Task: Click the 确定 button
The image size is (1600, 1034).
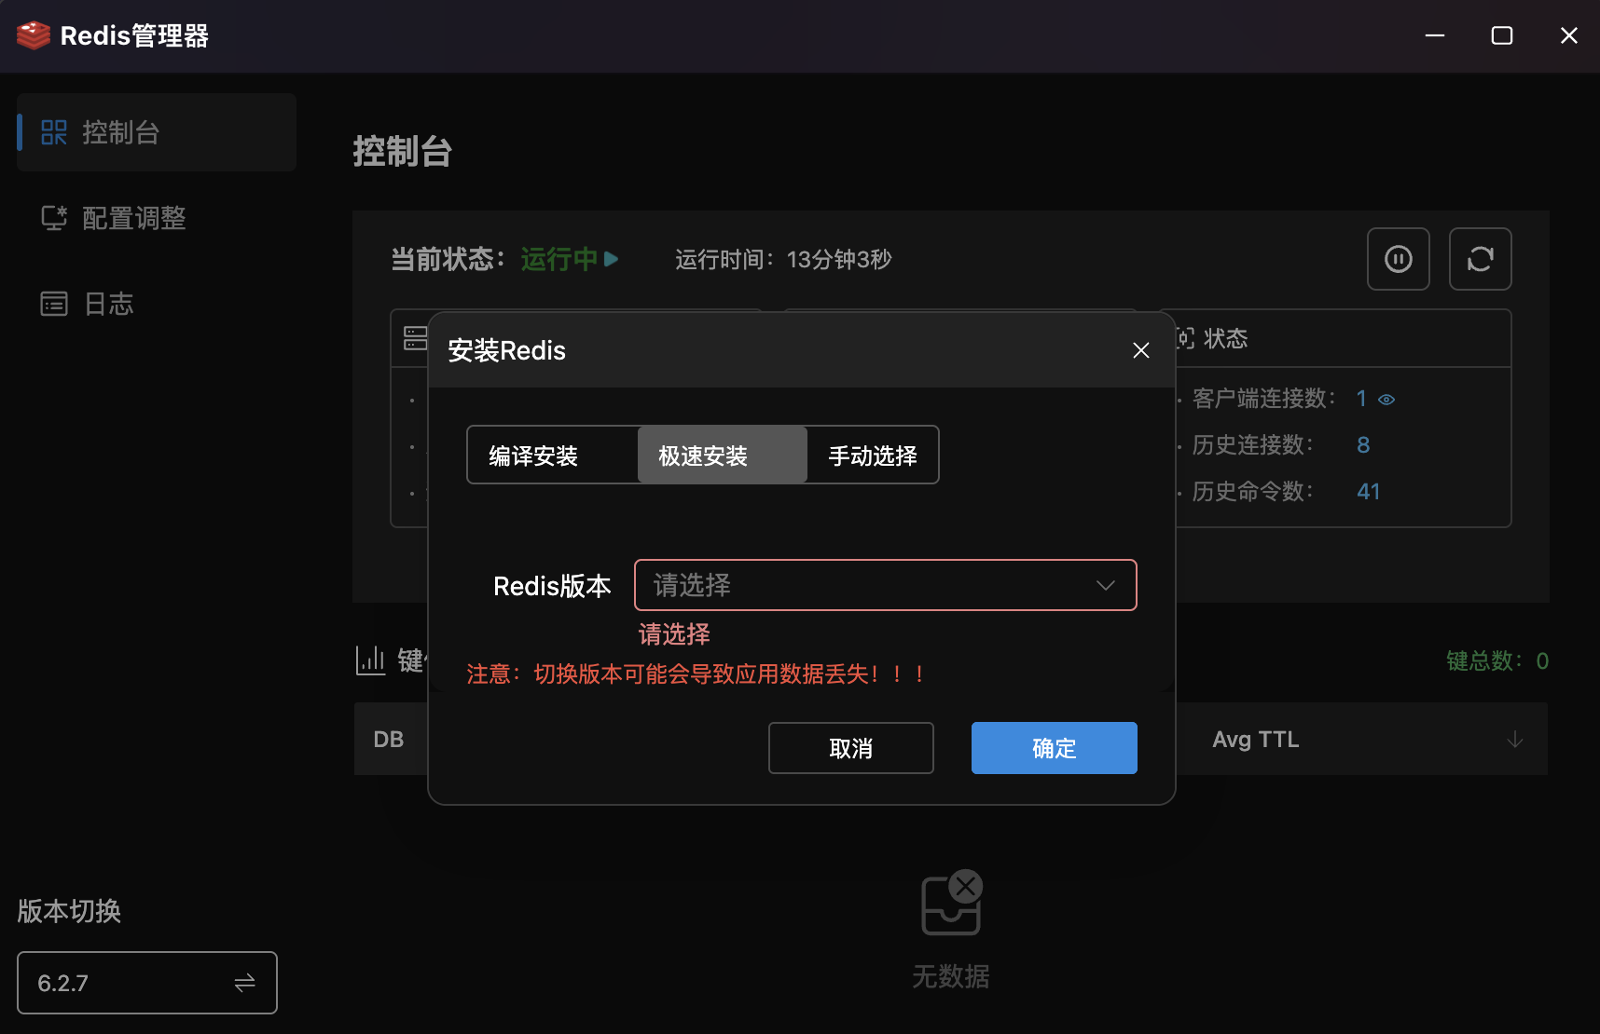Action: [1055, 748]
